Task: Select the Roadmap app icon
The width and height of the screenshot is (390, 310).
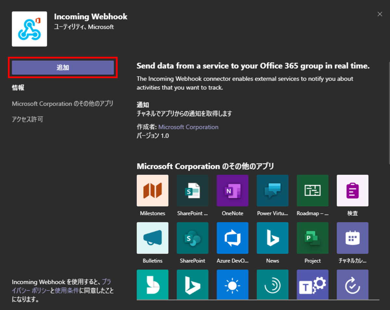Action: [x=313, y=191]
